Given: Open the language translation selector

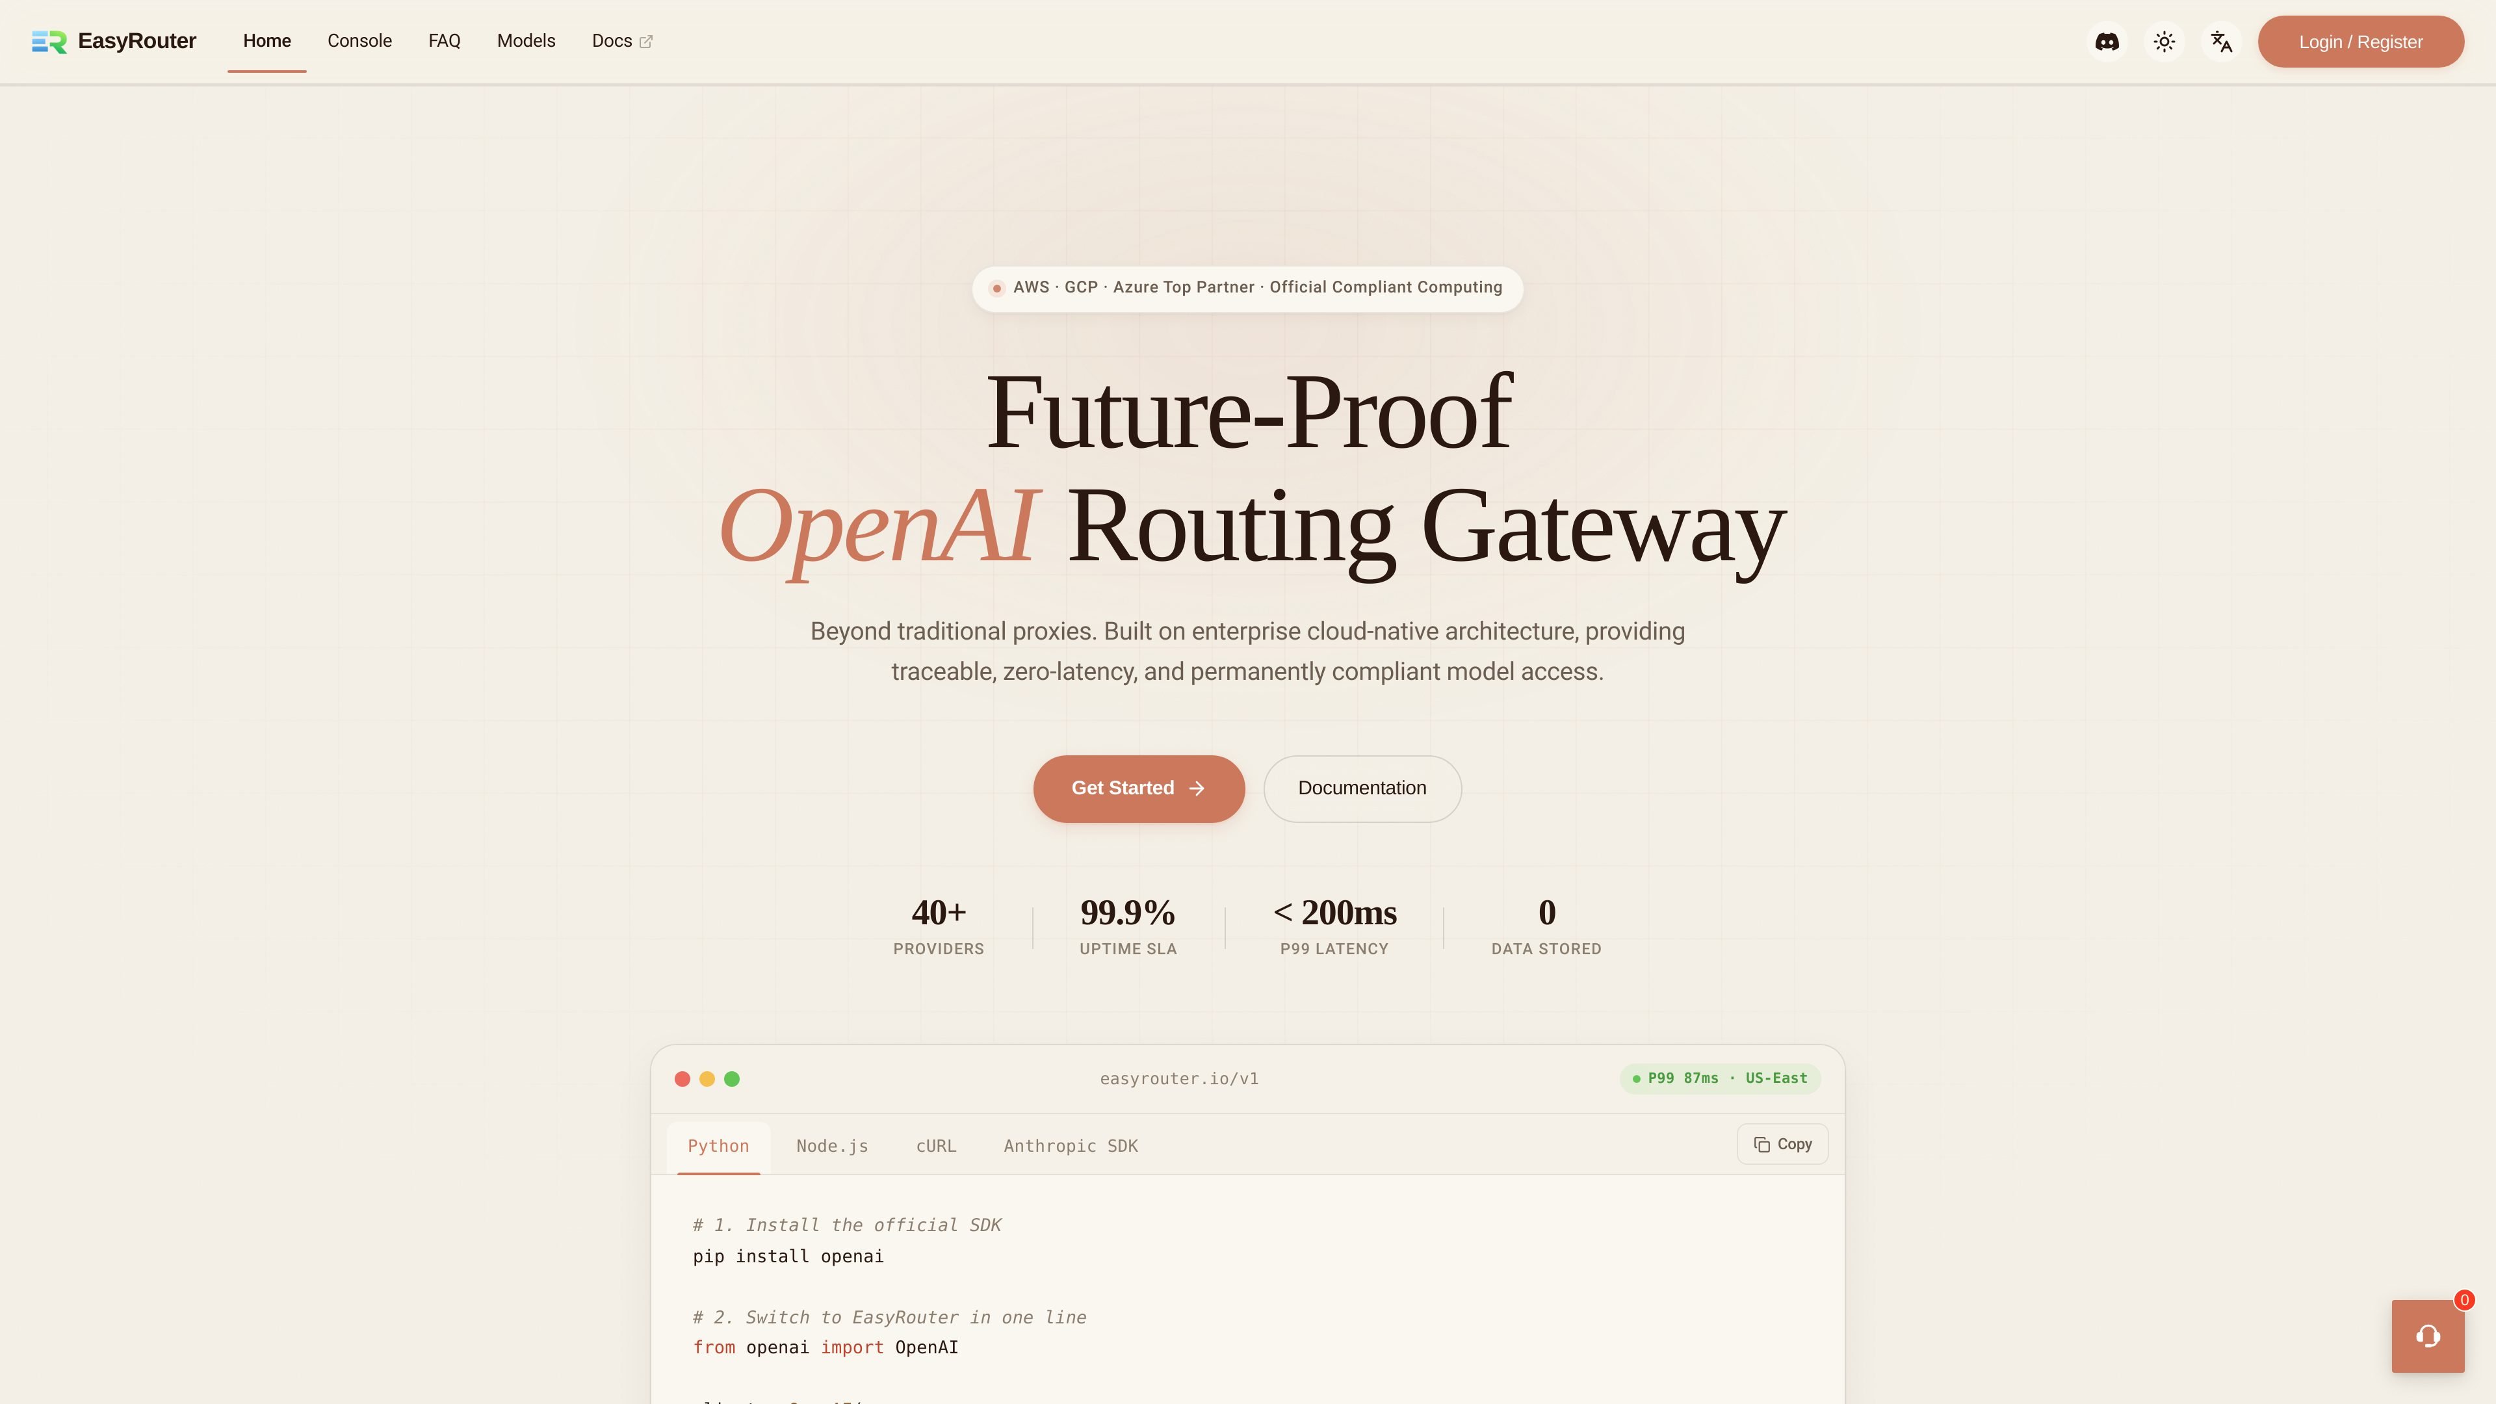Looking at the screenshot, I should point(2221,42).
